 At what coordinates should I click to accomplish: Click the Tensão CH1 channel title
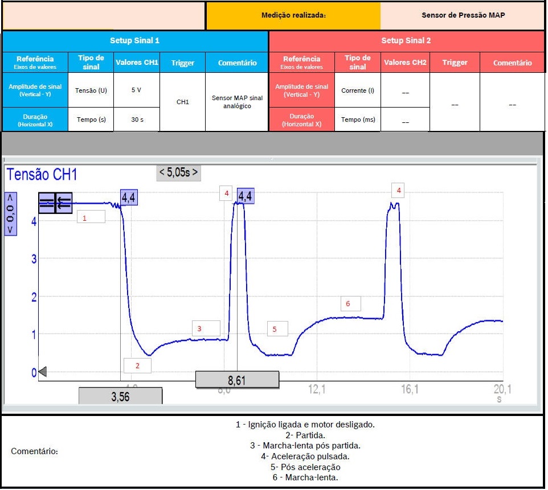tap(42, 175)
